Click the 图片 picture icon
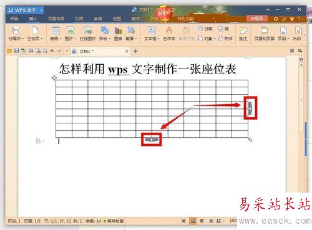The width and height of the screenshot is (312, 230). point(71,31)
